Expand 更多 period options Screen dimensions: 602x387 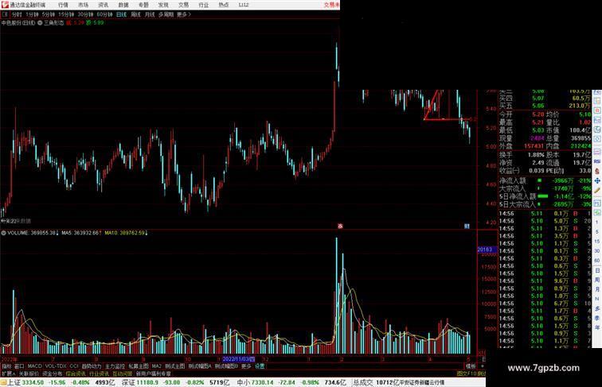(183, 14)
